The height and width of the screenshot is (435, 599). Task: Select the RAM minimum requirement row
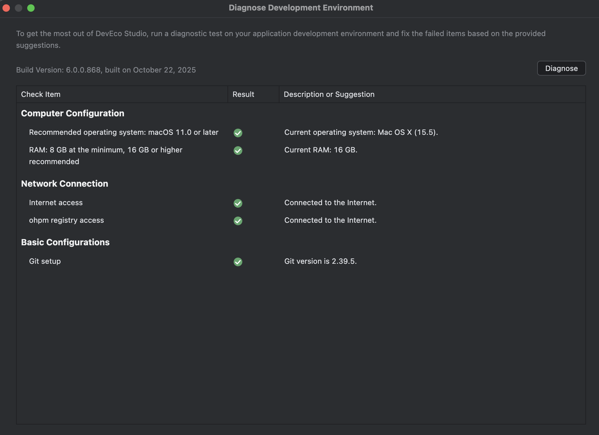point(106,155)
